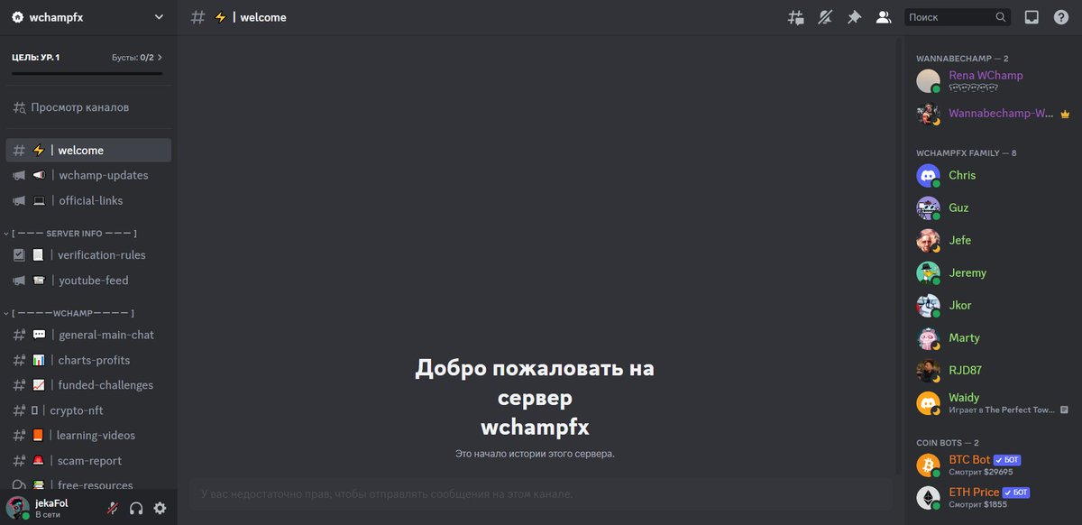Collapse the SERVER INFO category

(x=72, y=234)
